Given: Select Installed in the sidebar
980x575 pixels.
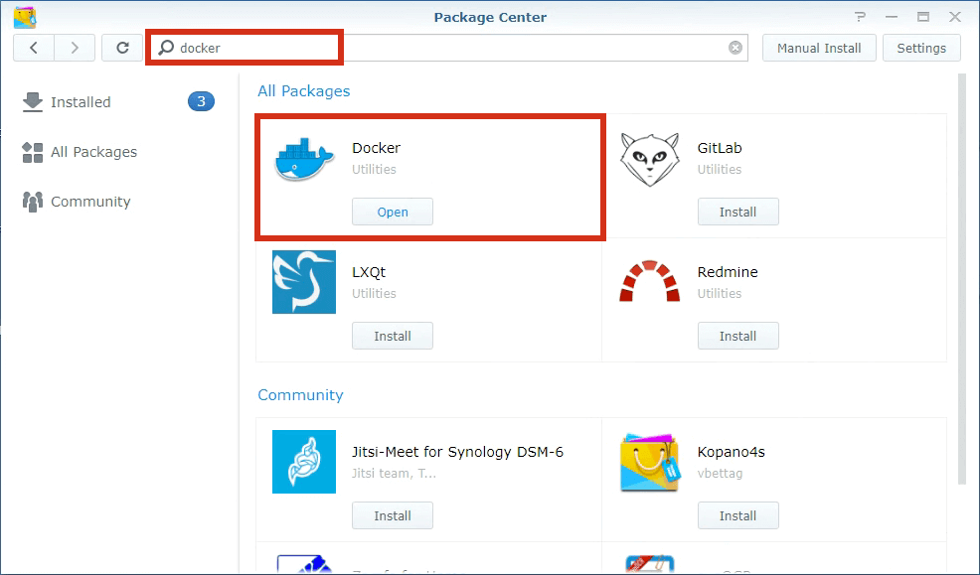Looking at the screenshot, I should point(81,102).
